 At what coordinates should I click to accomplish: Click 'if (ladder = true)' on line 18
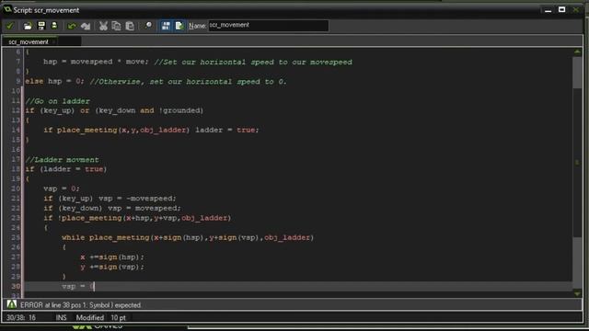click(66, 169)
